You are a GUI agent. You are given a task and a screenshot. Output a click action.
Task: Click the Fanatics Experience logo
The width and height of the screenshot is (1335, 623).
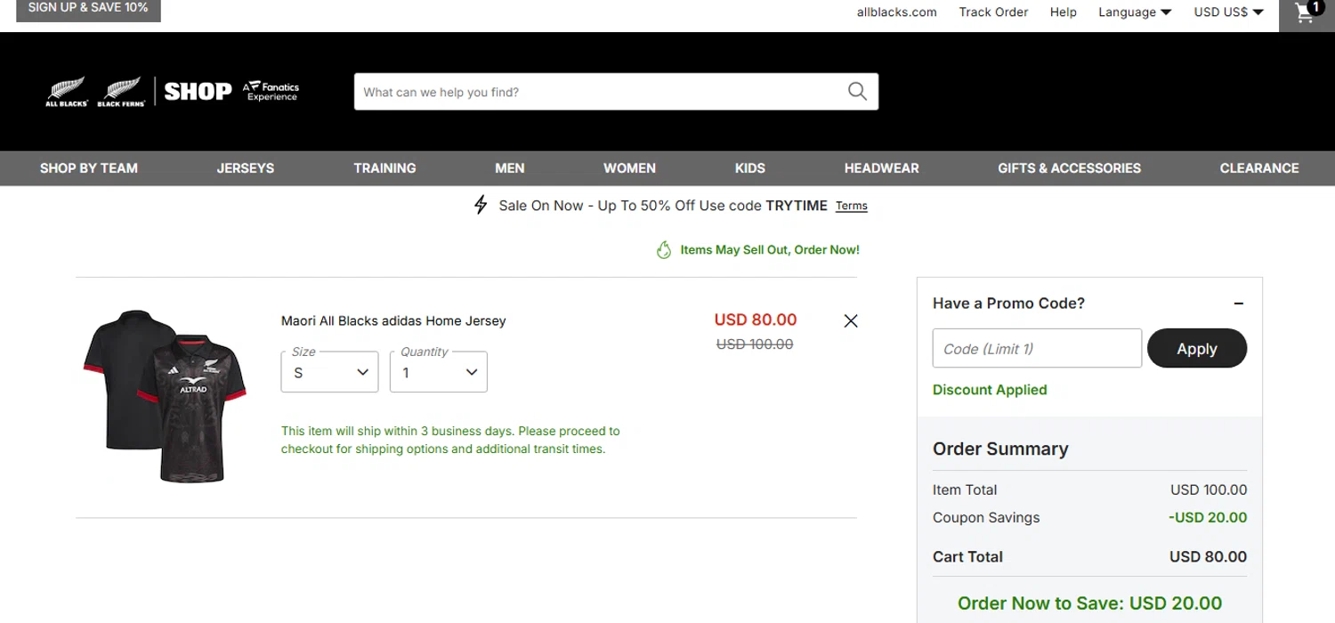pyautogui.click(x=271, y=91)
